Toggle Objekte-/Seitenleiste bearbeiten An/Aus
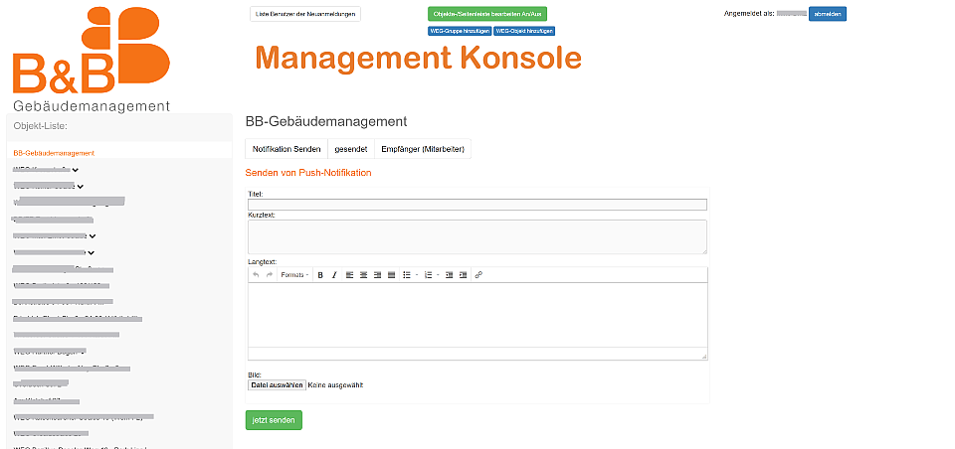Viewport: 955px width, 449px height. 487,14
